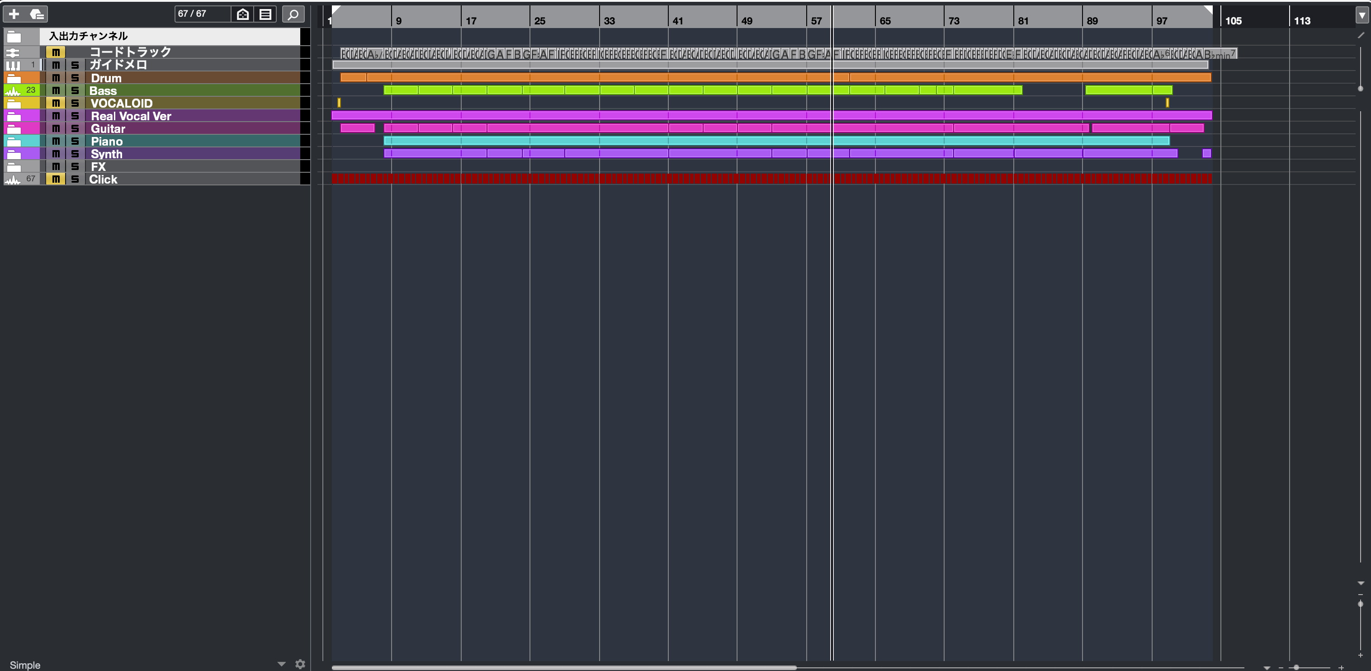Click the chord track icon
This screenshot has width=1371, height=671.
pyautogui.click(x=13, y=52)
